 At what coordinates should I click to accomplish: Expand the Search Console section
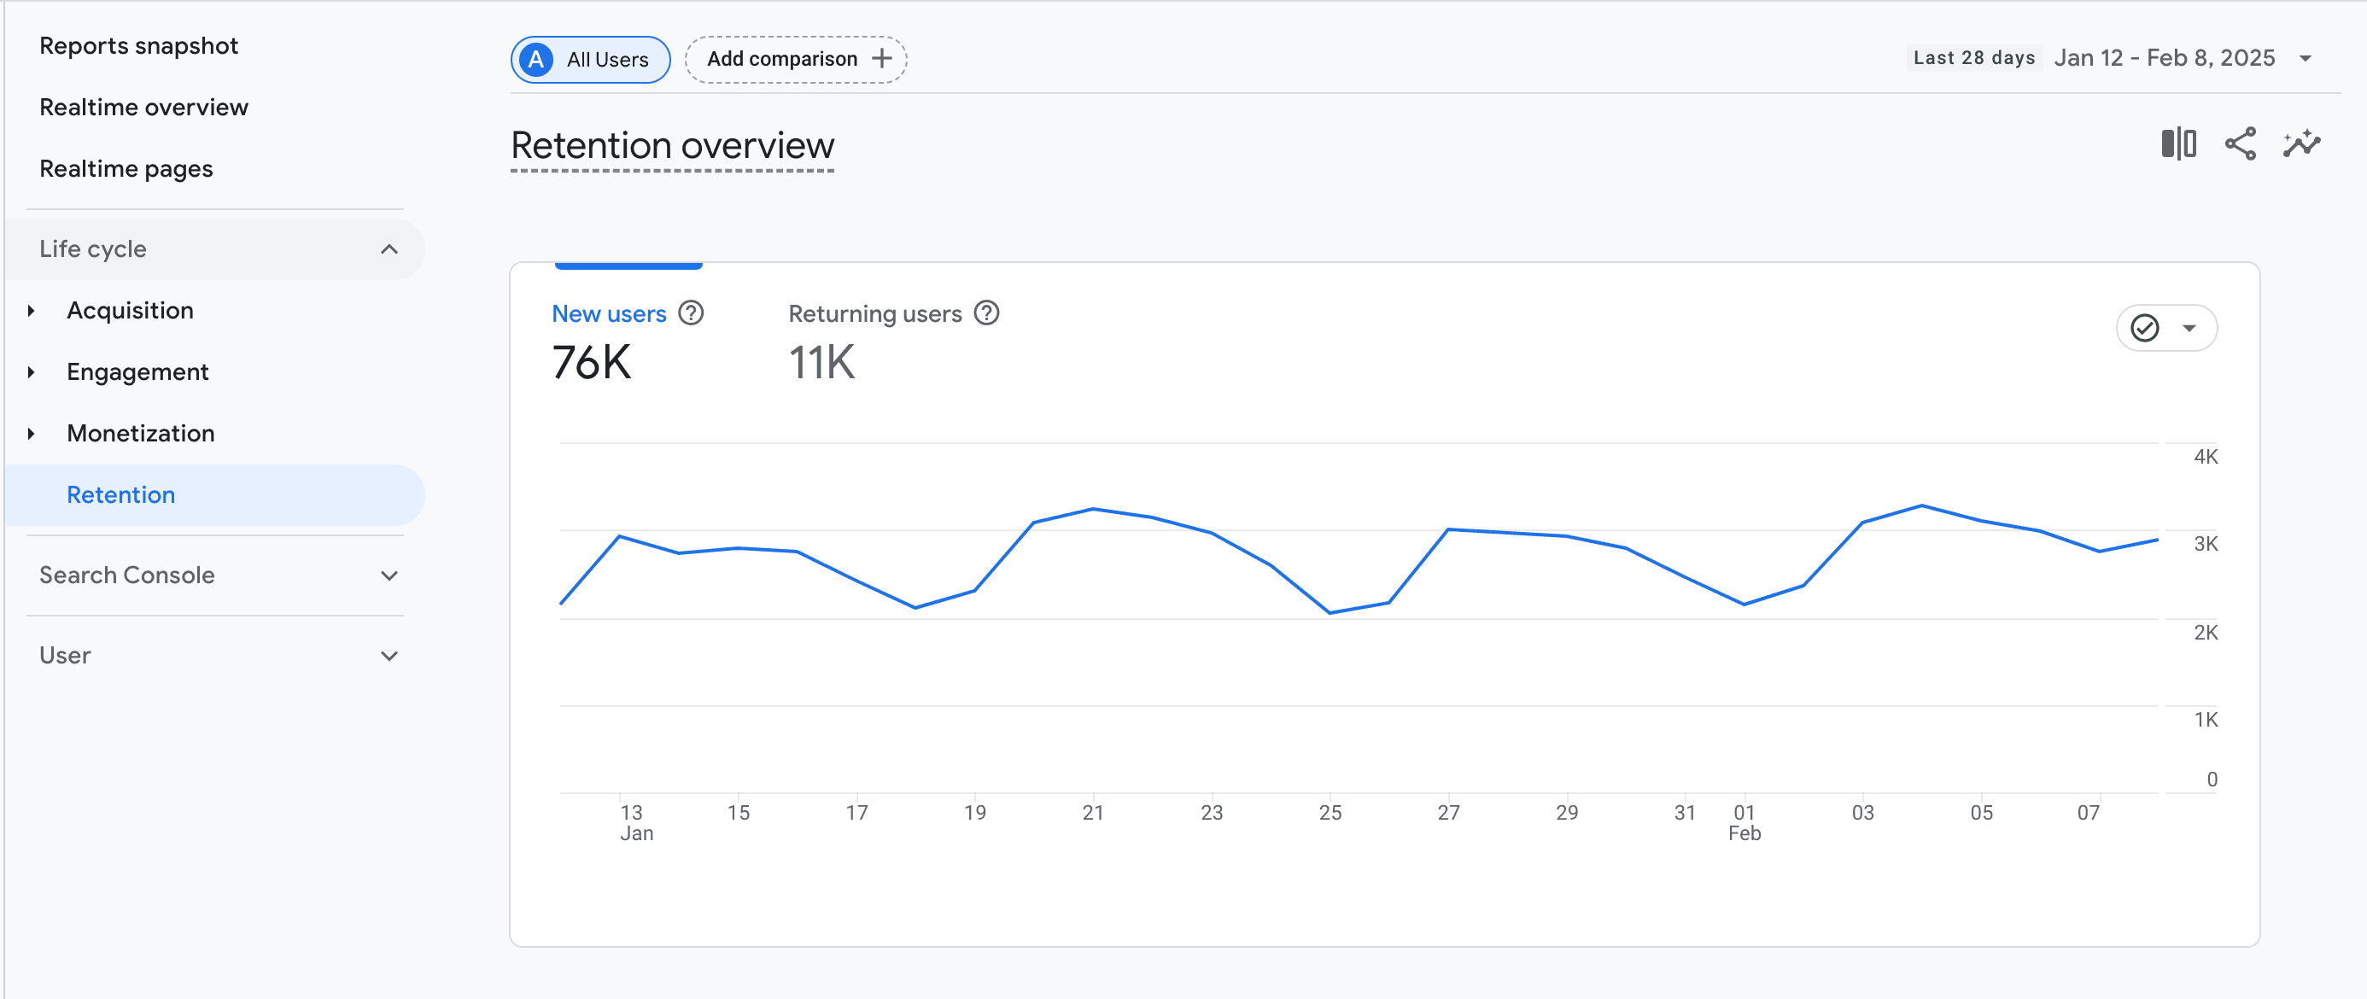[389, 575]
